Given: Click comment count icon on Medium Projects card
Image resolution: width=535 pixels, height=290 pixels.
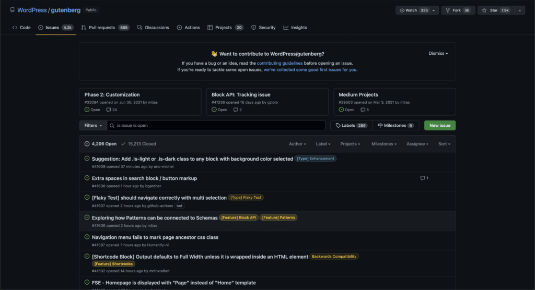Looking at the screenshot, I should point(363,110).
